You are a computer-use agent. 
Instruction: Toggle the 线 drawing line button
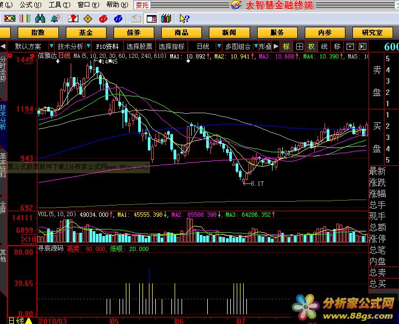[x=324, y=46]
